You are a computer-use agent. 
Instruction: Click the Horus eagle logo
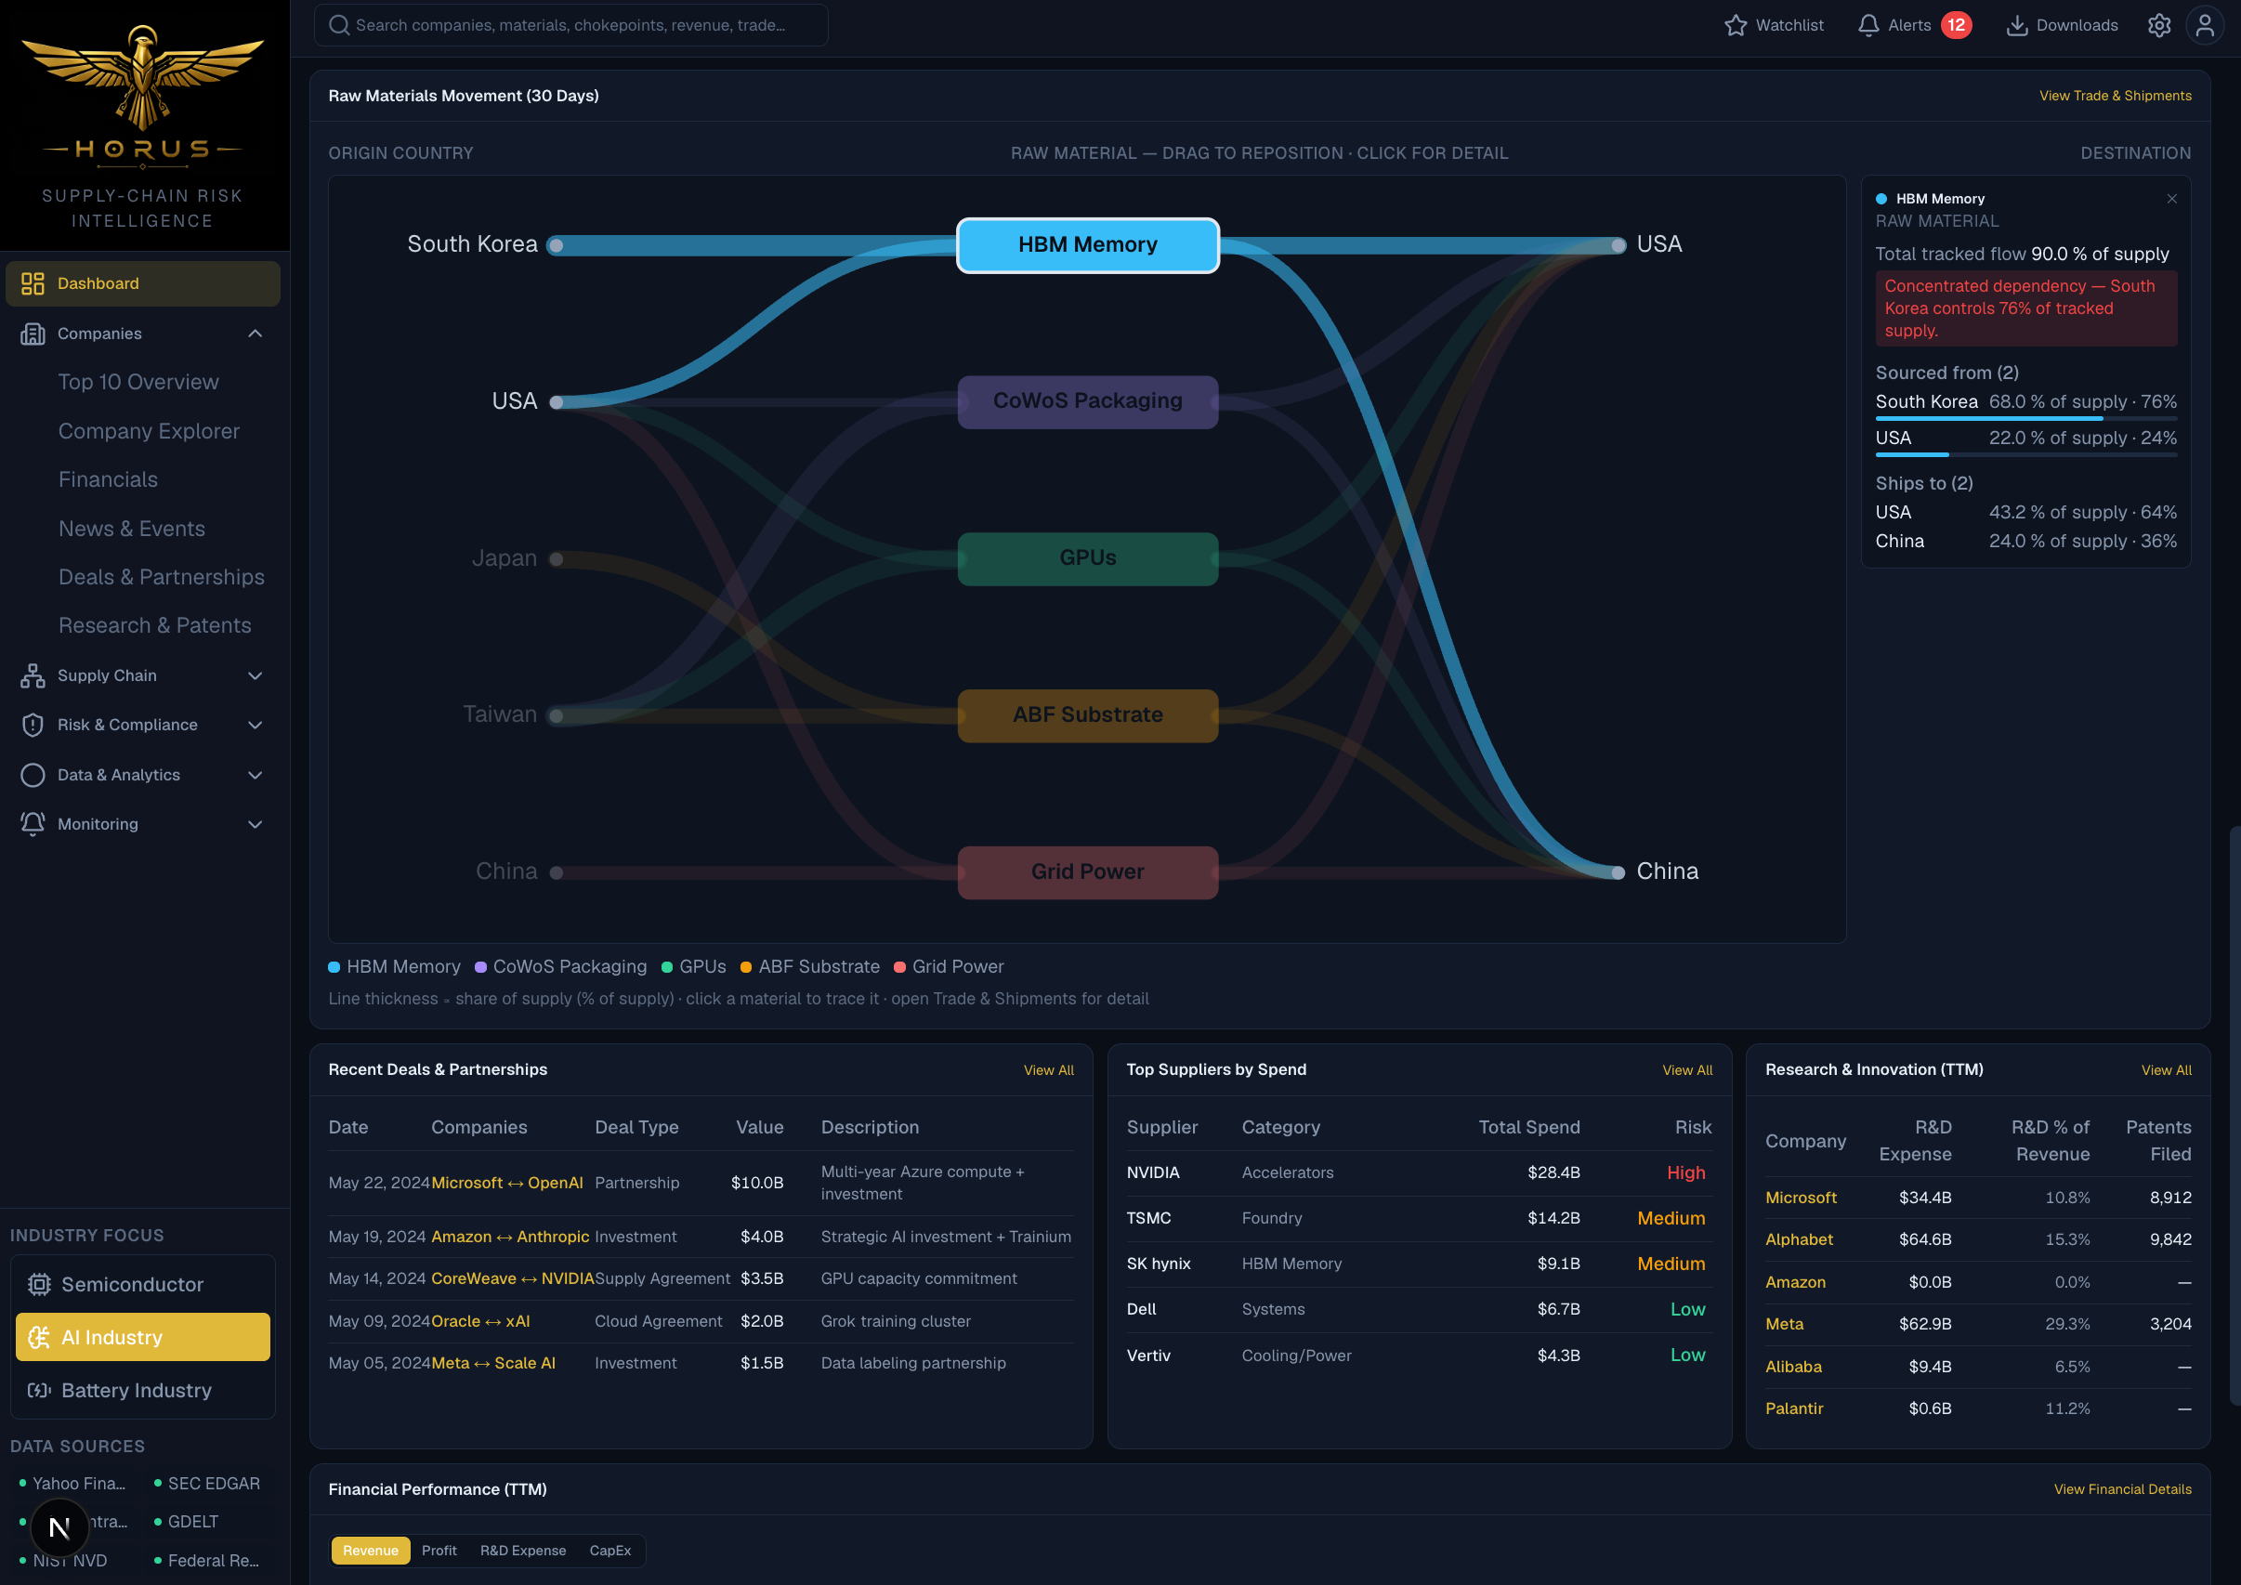point(142,80)
